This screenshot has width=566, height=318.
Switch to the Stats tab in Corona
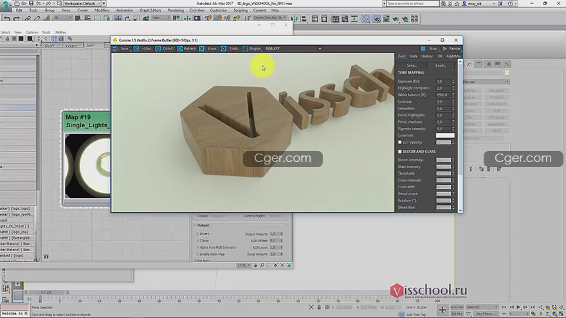pos(413,57)
